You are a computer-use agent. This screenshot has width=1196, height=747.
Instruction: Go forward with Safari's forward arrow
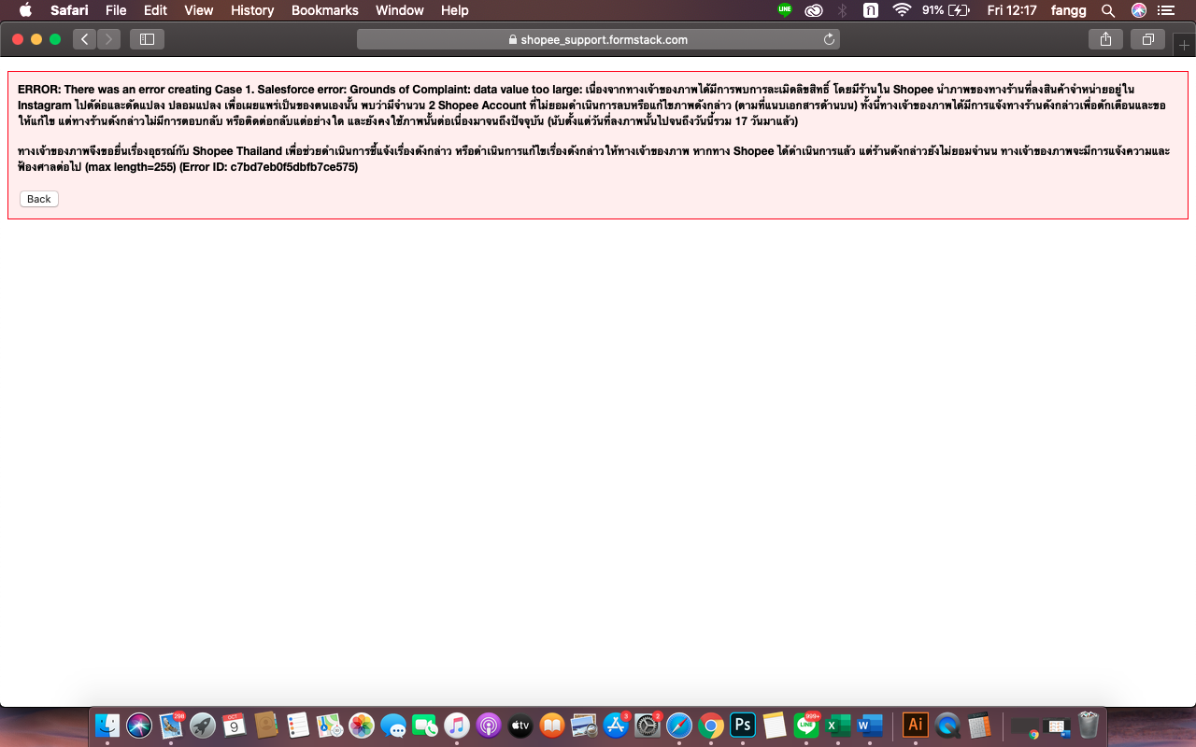(109, 39)
